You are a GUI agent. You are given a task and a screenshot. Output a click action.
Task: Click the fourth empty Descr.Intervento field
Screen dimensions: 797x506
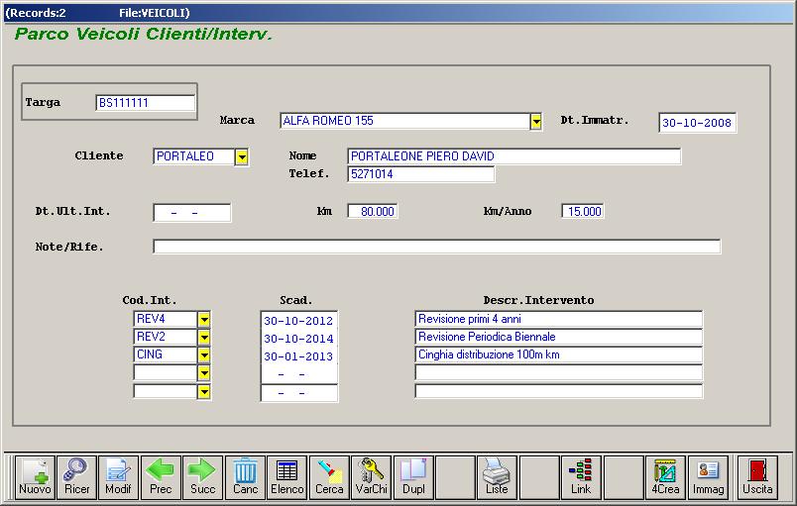click(x=559, y=372)
